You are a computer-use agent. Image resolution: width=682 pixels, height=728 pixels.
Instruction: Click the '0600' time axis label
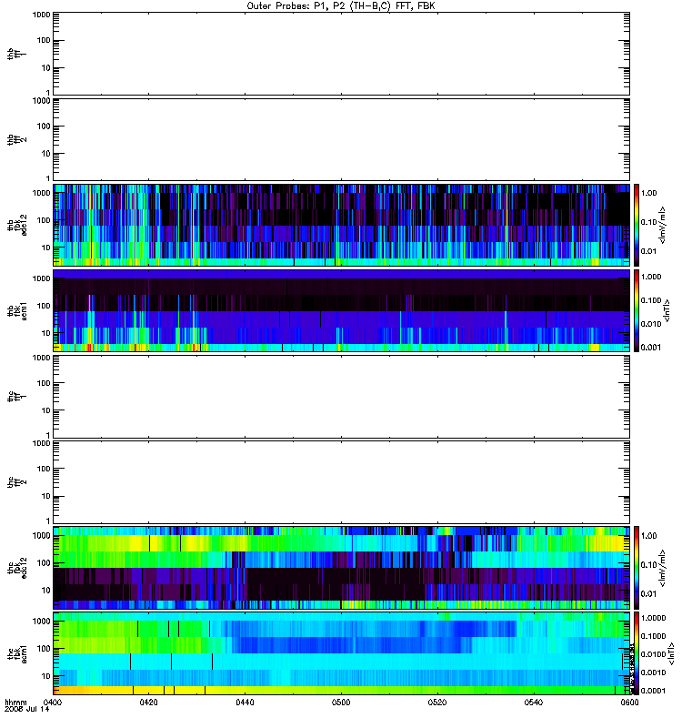tap(629, 702)
